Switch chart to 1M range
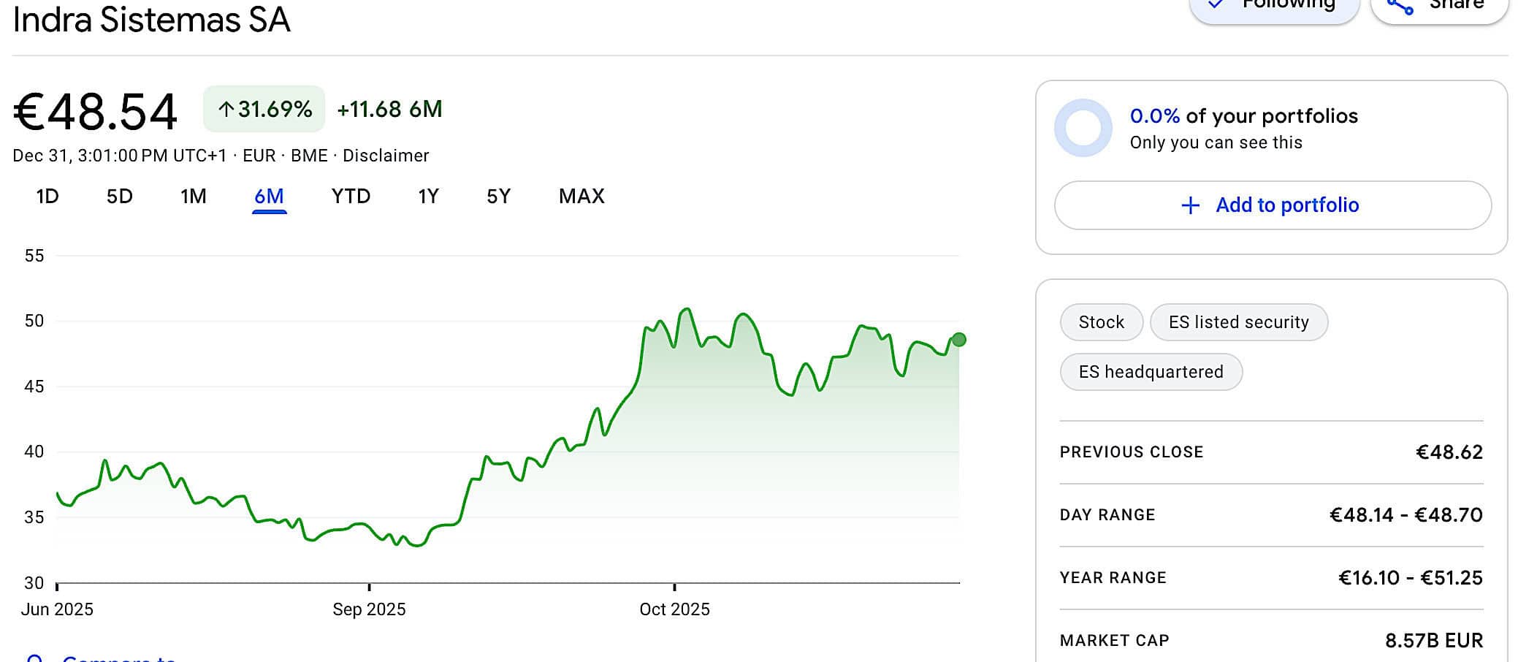The height and width of the screenshot is (662, 1518). (x=194, y=197)
